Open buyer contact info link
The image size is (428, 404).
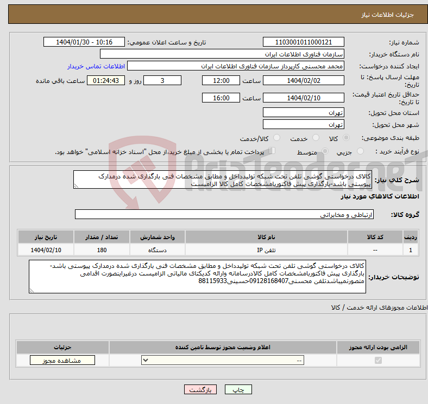pyautogui.click(x=96, y=66)
